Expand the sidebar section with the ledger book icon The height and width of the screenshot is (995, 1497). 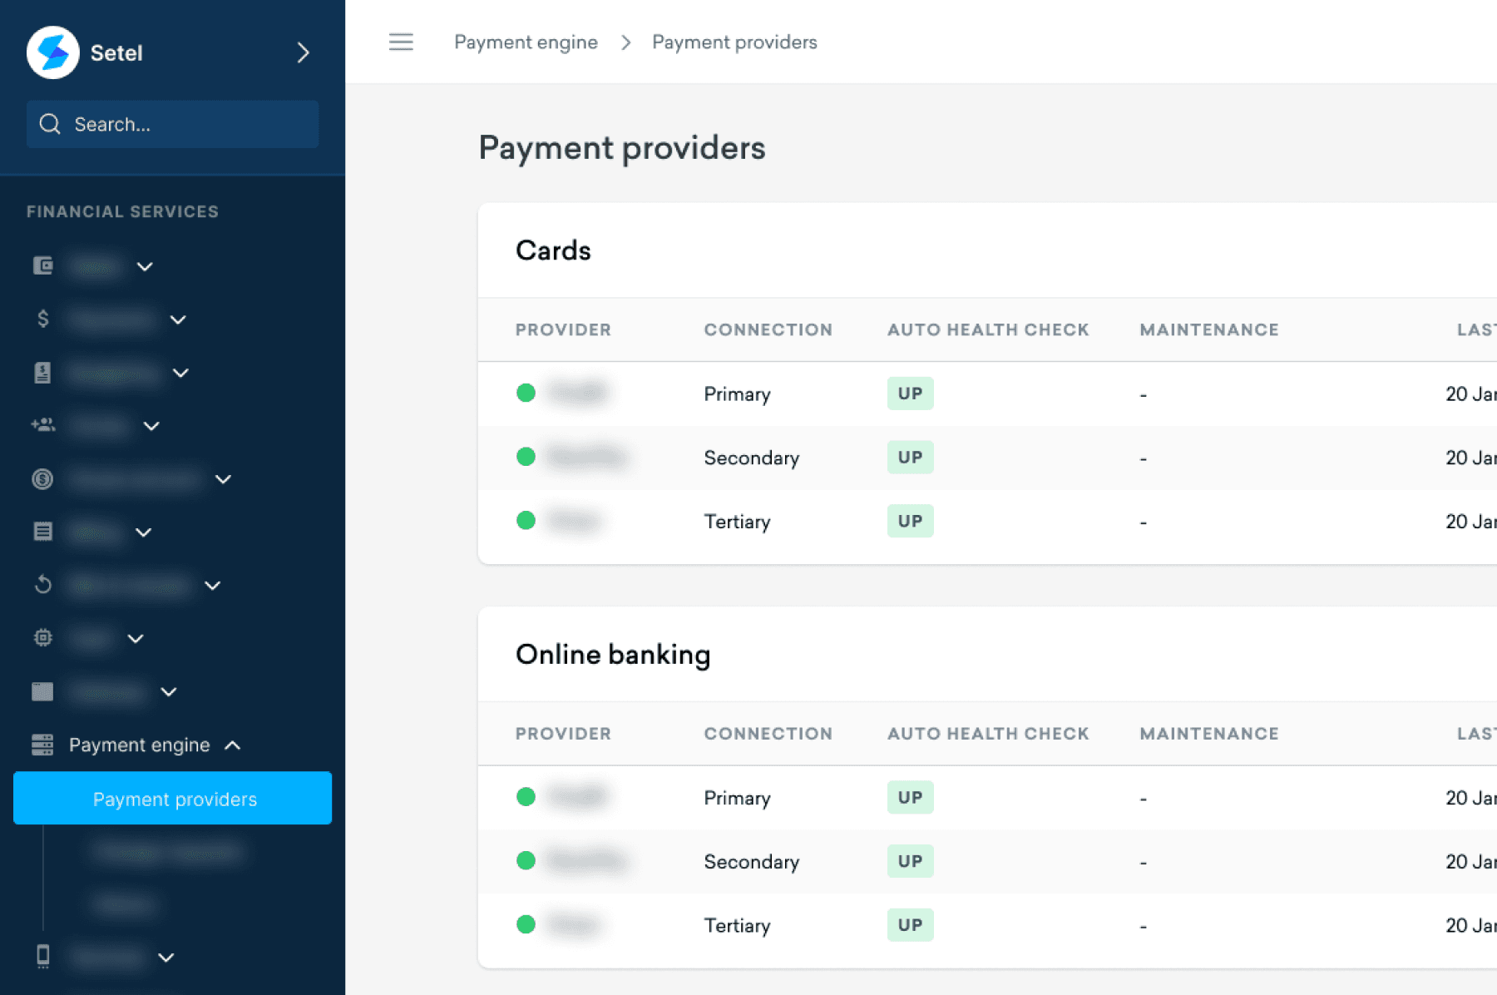(180, 373)
